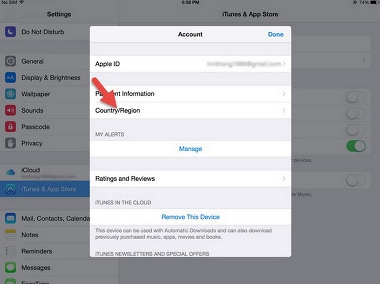Expand Ratings and Reviews chevron

point(284,179)
